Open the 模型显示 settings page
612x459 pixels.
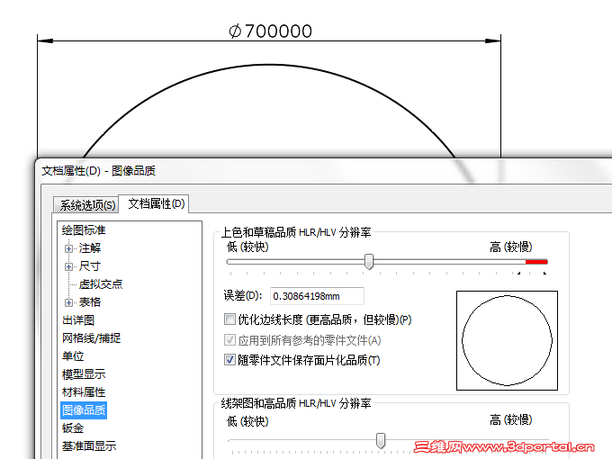84,373
